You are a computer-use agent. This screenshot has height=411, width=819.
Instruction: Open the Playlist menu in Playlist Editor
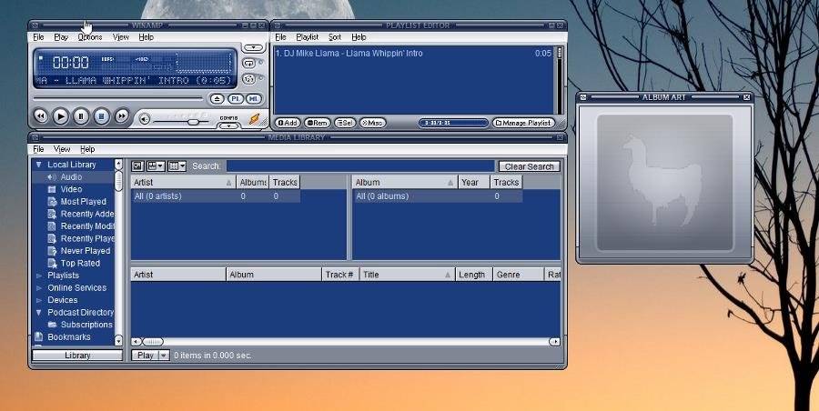coord(308,37)
